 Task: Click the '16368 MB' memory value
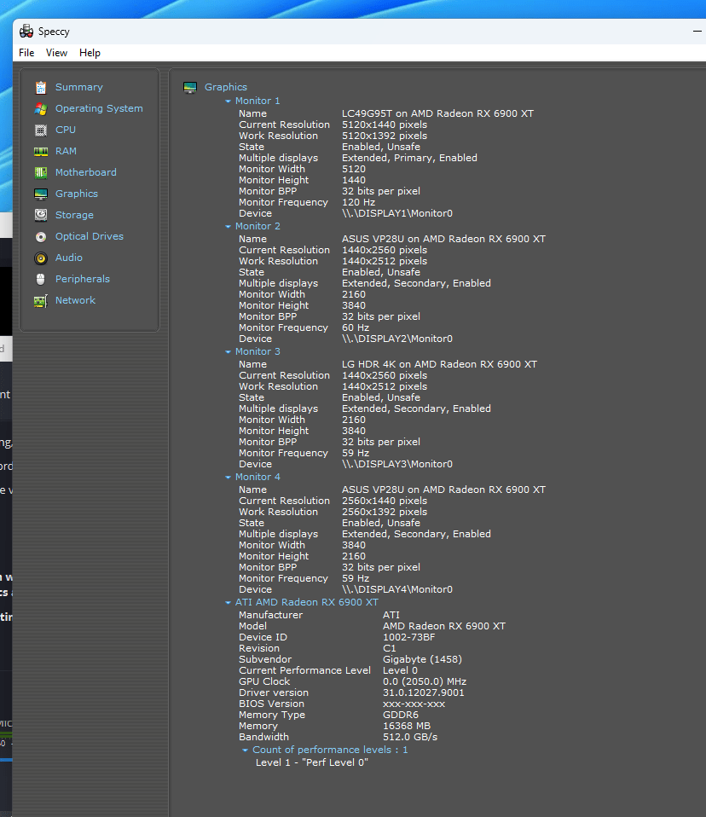click(407, 726)
